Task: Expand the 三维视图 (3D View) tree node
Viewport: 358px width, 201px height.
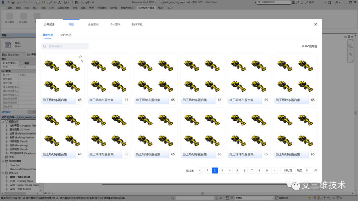Action: [x=6, y=130]
